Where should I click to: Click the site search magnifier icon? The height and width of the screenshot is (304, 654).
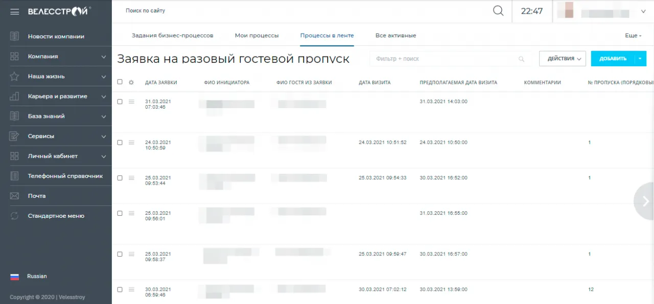[498, 11]
